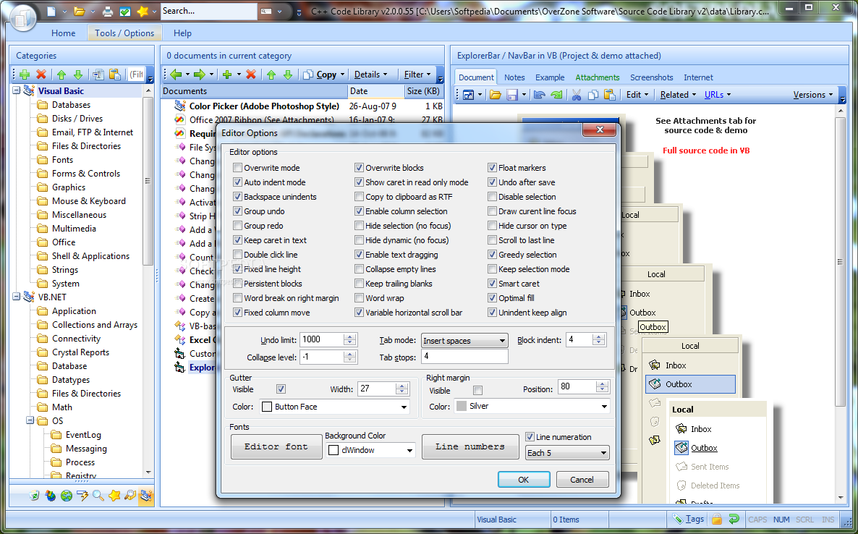Image resolution: width=858 pixels, height=534 pixels.
Task: Switch to the Notes tab
Action: (514, 77)
